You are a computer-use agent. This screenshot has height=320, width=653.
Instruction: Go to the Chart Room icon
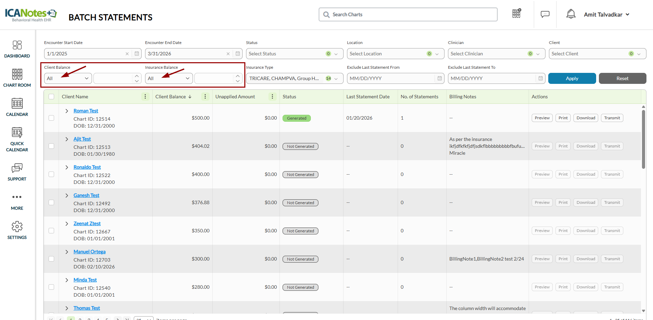17,78
